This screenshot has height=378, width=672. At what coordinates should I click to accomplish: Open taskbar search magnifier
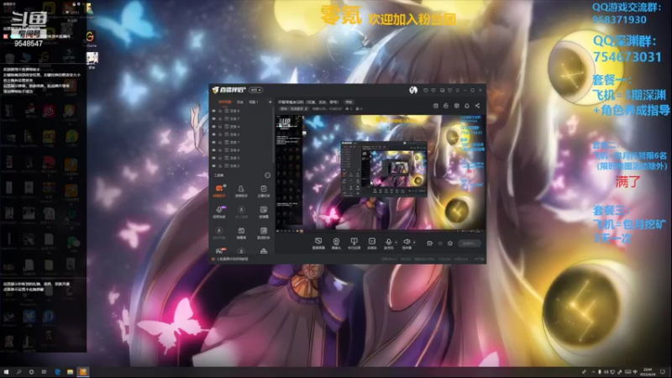18,371
